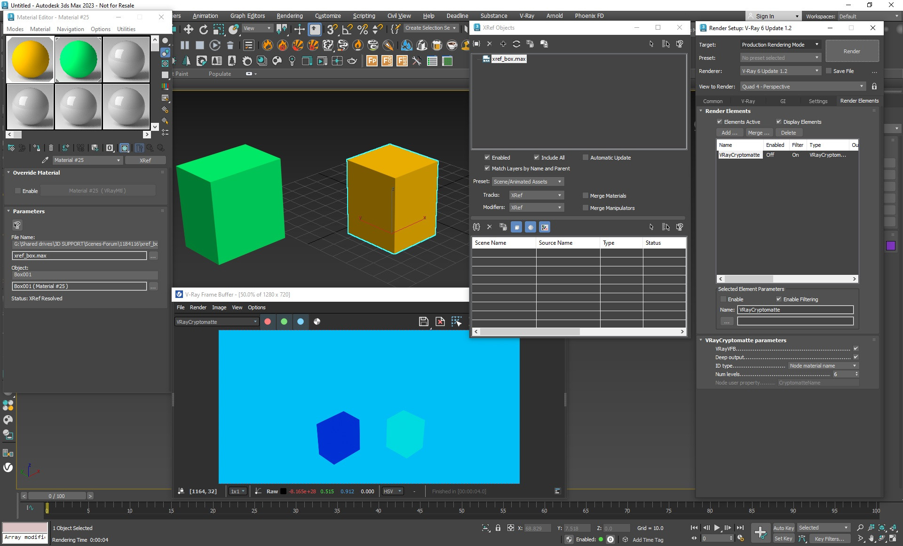Enable Automatic Update checkbox
This screenshot has height=546, width=903.
pos(586,157)
